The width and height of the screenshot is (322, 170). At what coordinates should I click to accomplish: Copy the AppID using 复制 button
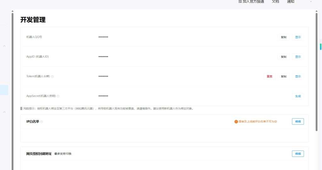click(284, 57)
